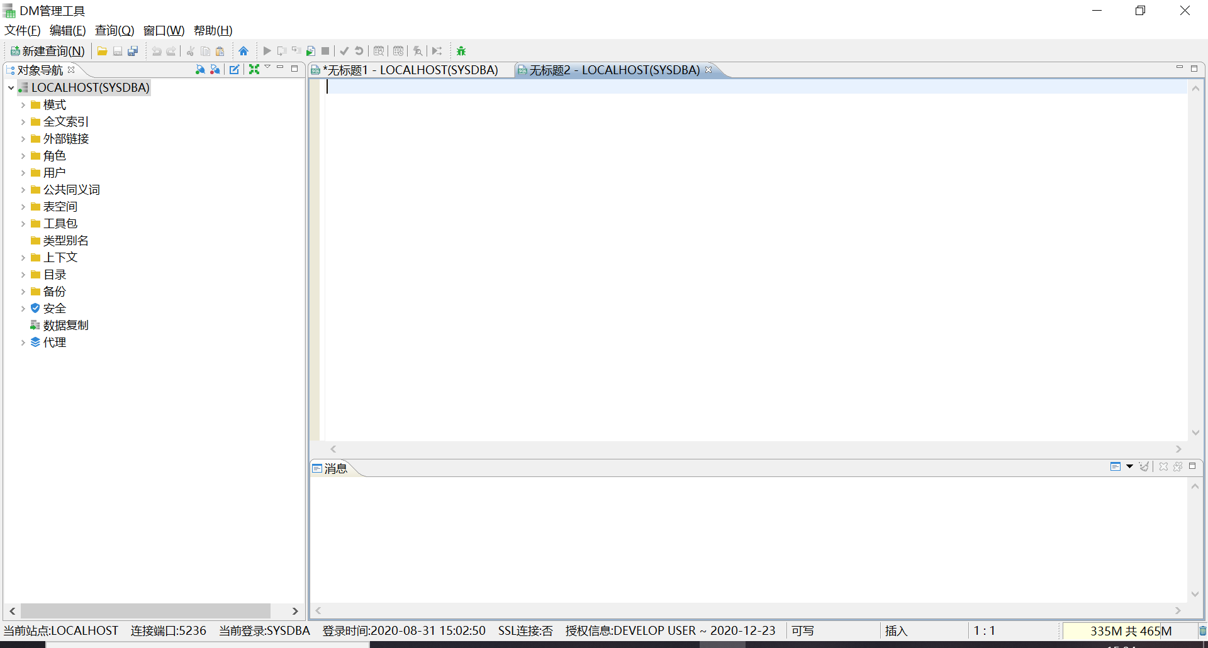Click the 目录 tree item
Image resolution: width=1208 pixels, height=648 pixels.
54,275
